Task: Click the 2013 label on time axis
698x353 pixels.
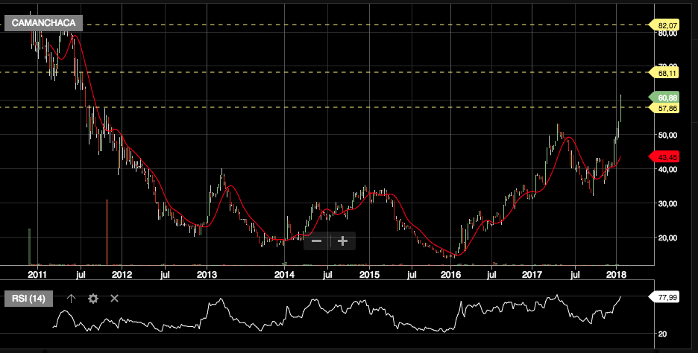Action: (207, 275)
